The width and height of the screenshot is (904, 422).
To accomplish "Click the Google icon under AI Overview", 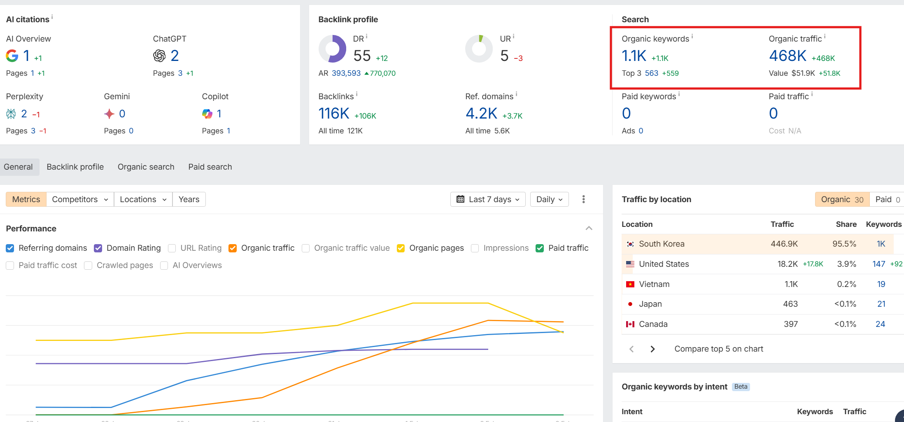I will click(x=12, y=56).
